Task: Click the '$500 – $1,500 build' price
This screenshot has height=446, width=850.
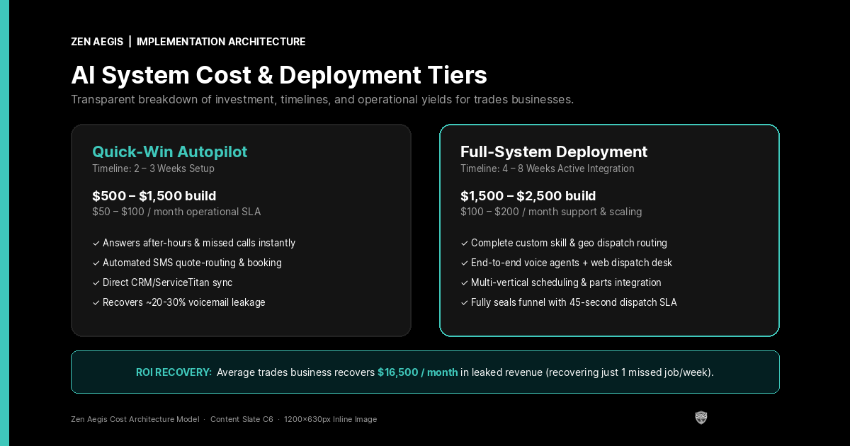Action: pos(154,196)
